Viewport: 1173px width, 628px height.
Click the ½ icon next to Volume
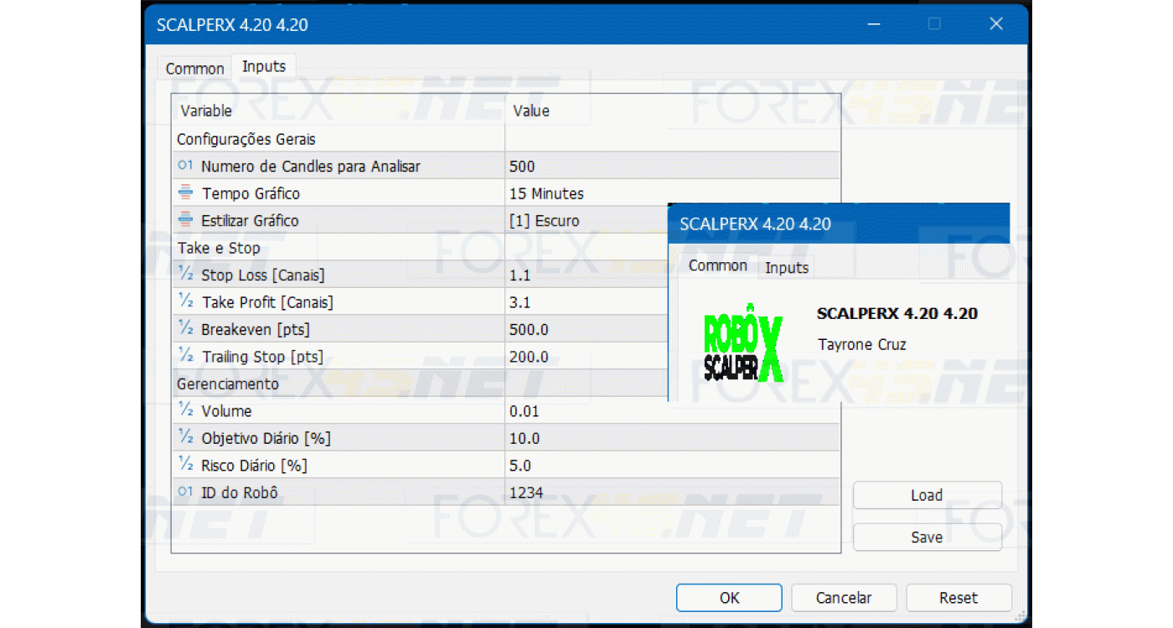(184, 410)
